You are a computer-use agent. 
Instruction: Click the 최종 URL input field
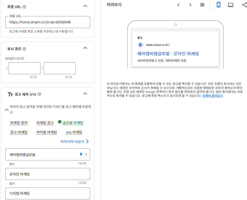coord(48,22)
